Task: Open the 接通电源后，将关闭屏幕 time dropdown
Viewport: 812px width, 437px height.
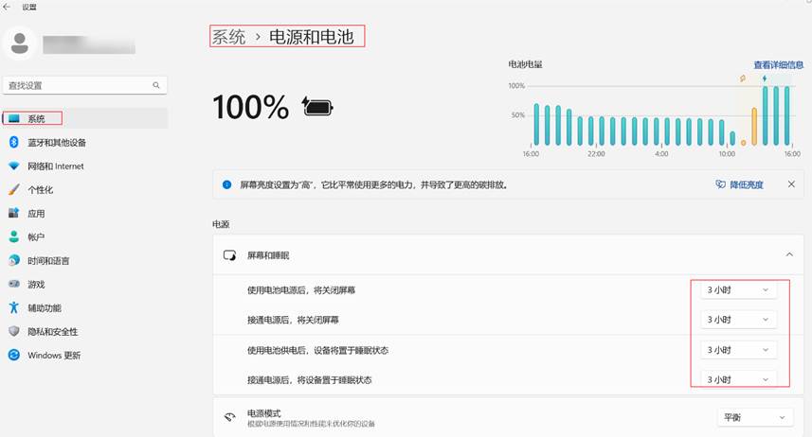Action: [x=738, y=320]
